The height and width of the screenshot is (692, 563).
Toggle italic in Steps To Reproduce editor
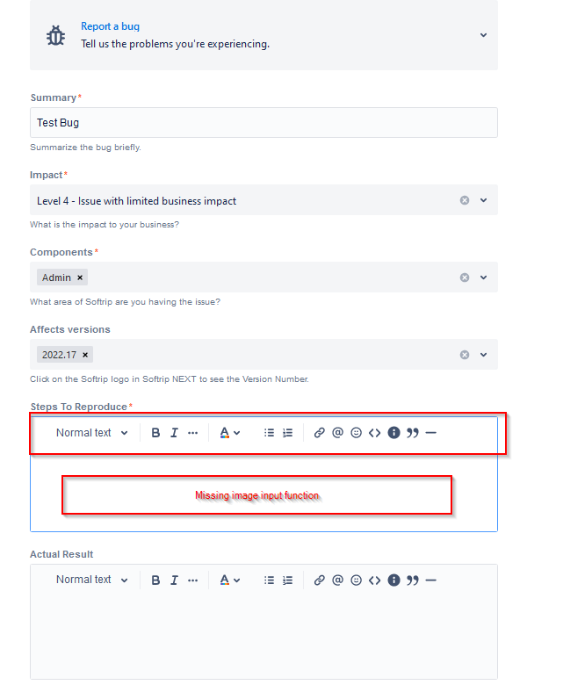click(175, 433)
